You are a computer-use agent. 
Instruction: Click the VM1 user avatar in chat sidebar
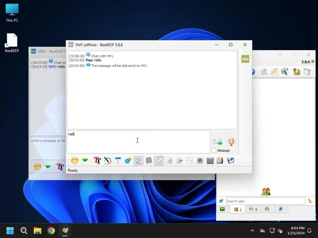click(245, 59)
